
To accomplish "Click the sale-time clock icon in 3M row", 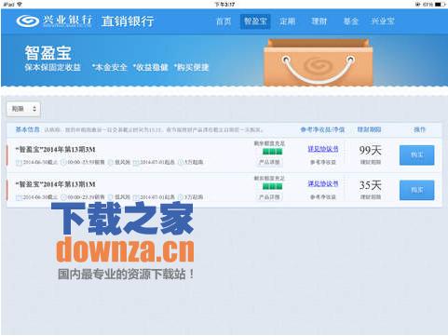I will tap(63, 162).
